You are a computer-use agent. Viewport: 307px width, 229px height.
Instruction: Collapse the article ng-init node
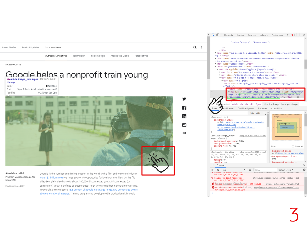coord(218,70)
